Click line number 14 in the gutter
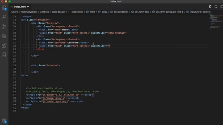 tap(14, 20)
